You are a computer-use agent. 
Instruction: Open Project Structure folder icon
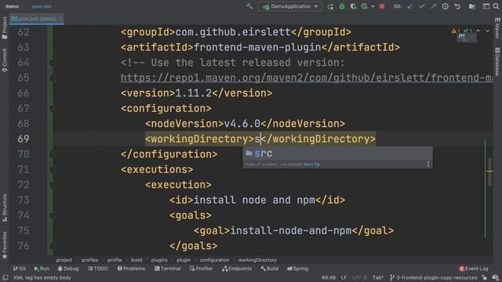(472, 6)
